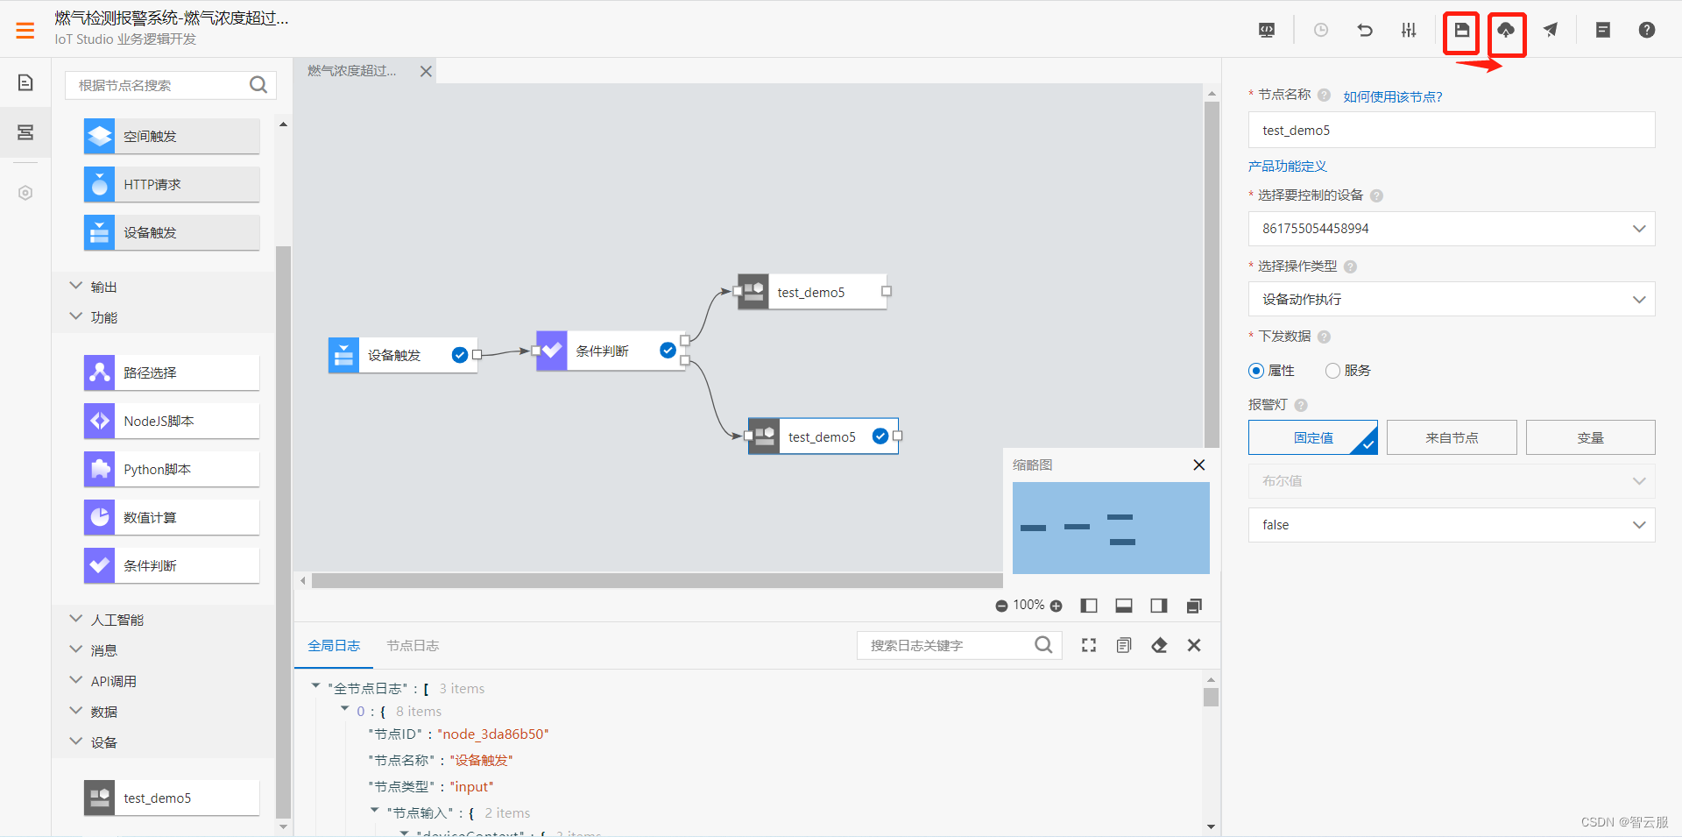This screenshot has height=837, width=1682.
Task: Open the hexagon settings icon in sidebar
Action: click(25, 193)
